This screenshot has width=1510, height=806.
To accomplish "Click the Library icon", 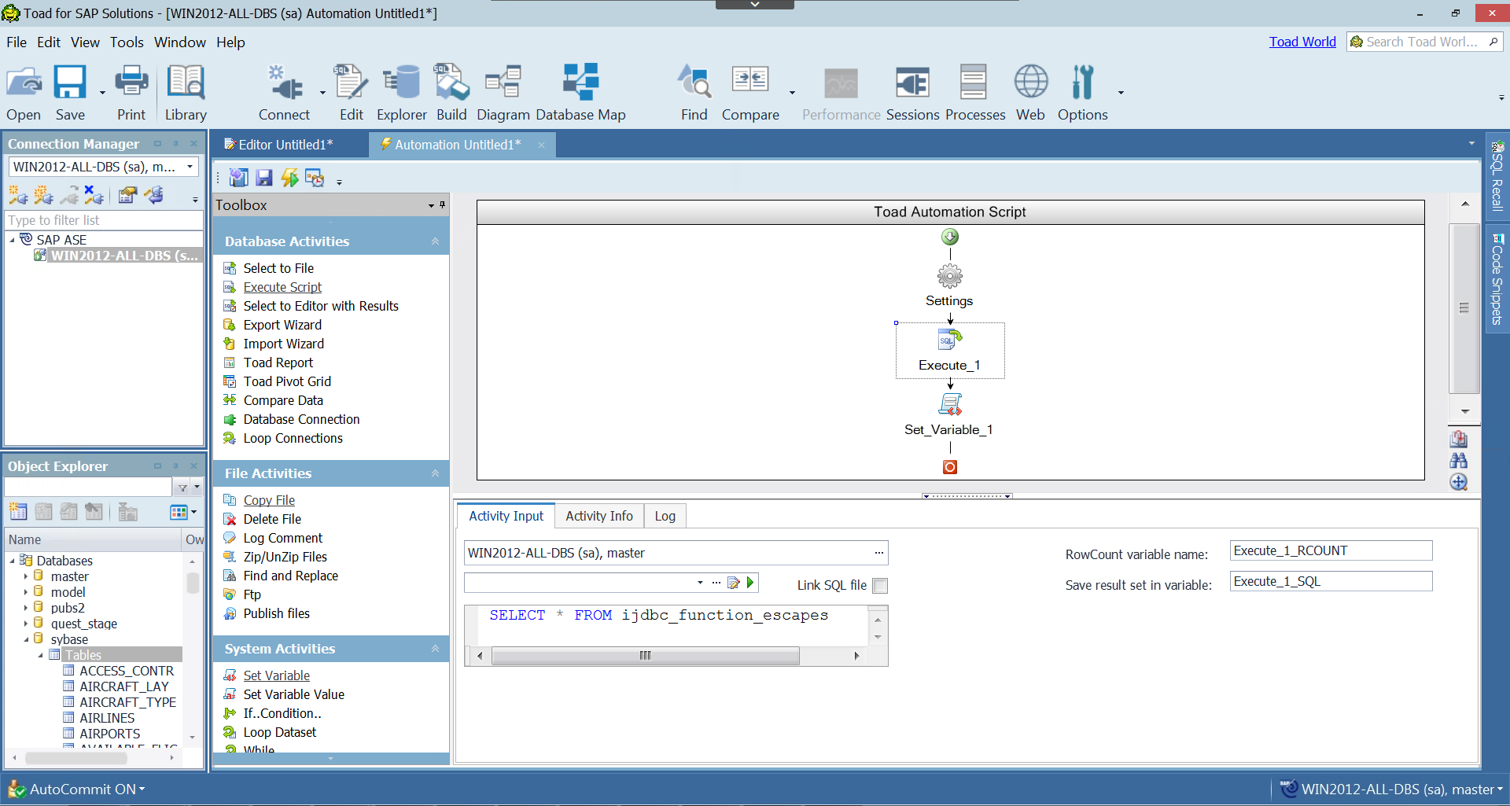I will pos(186,93).
